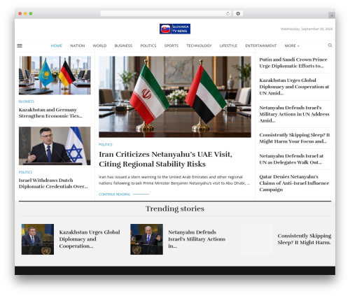This screenshot has height=296, width=350.
Task: Click the browser download icon button
Action: point(238,14)
